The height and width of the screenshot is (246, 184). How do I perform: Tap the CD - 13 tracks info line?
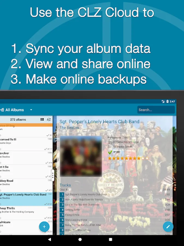pos(120,147)
